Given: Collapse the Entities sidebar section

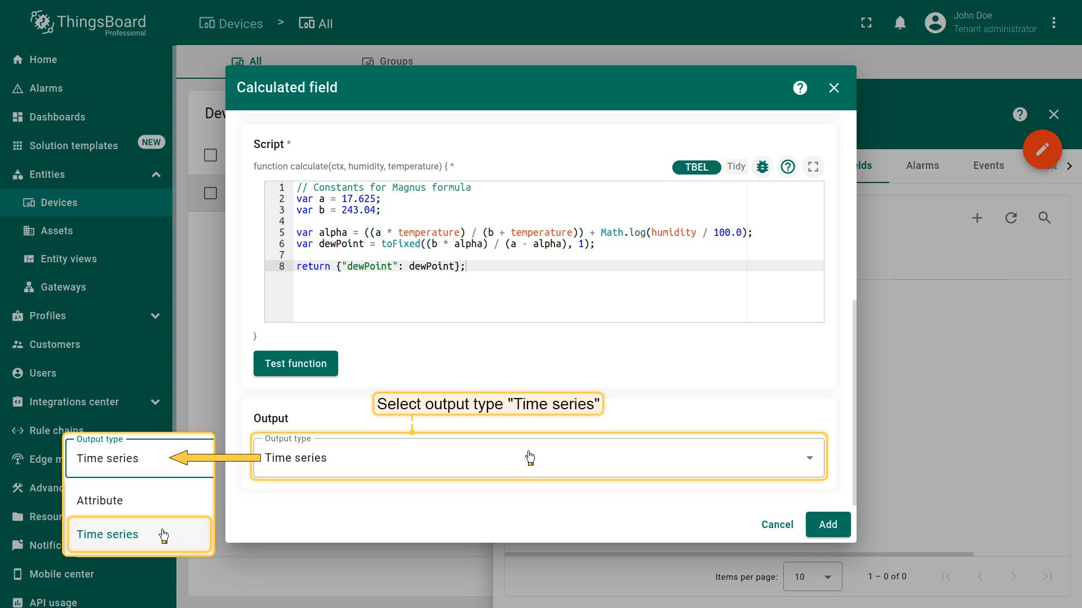Looking at the screenshot, I should [x=156, y=175].
